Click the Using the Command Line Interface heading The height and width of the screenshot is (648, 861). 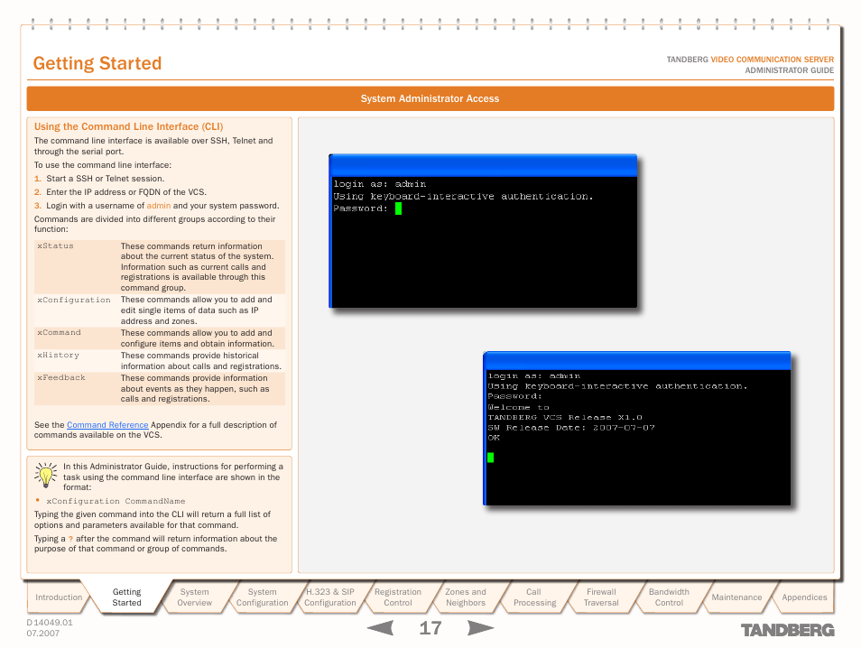click(x=128, y=127)
